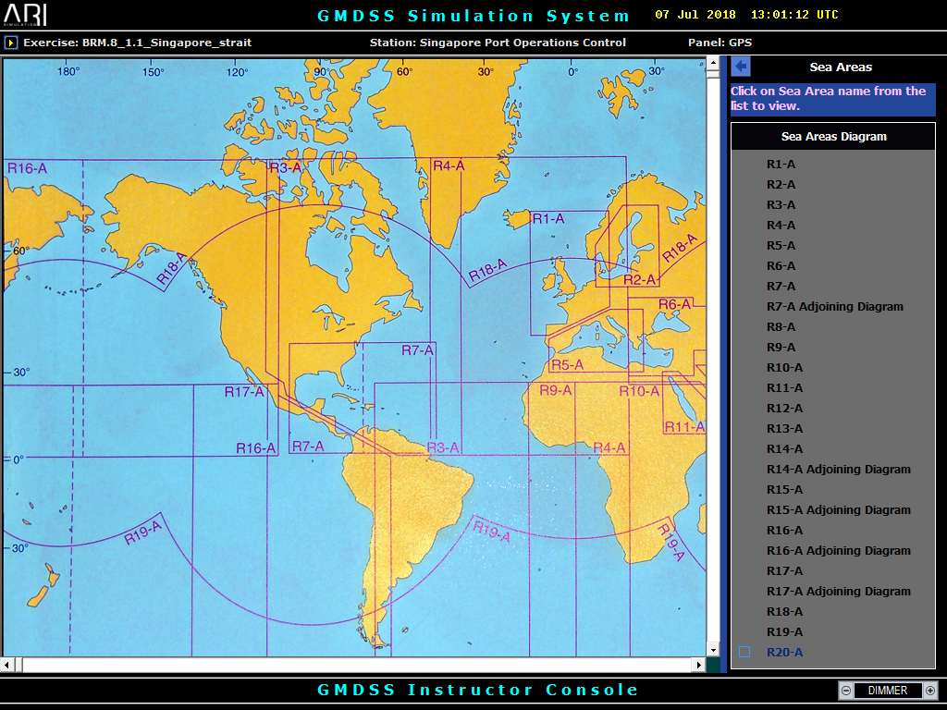
Task: Click the Panel: GPS label
Action: (719, 43)
